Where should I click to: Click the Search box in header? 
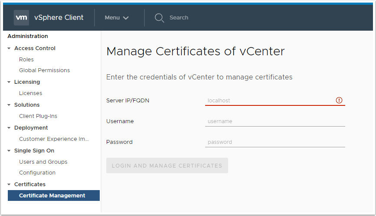click(x=179, y=18)
